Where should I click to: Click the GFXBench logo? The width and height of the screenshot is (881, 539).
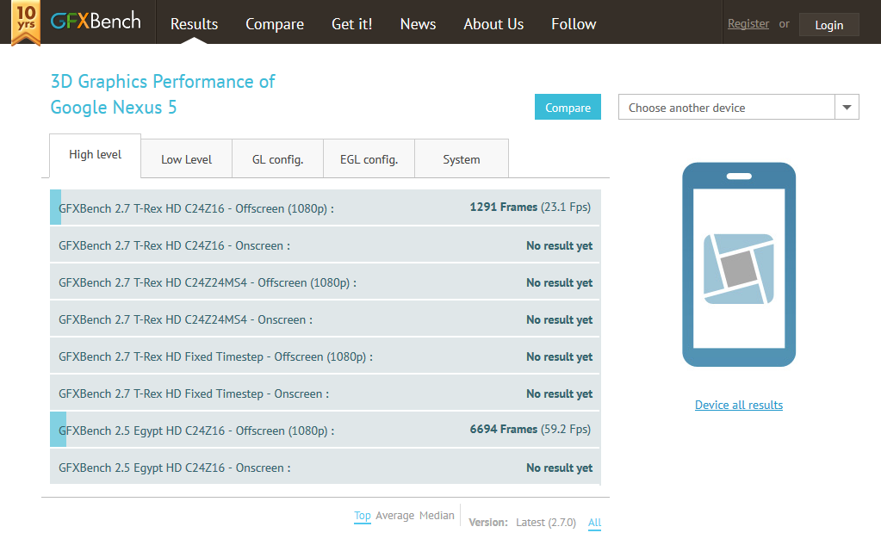(x=96, y=22)
